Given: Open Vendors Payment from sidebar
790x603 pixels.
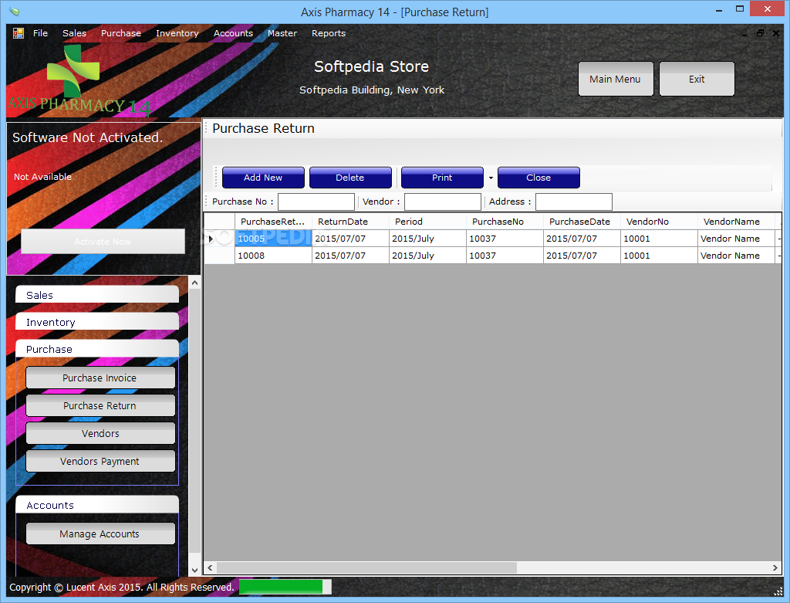Looking at the screenshot, I should click(x=100, y=461).
